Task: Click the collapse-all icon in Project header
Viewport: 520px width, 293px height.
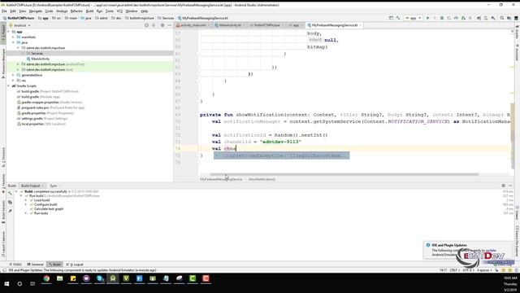Action: [x=154, y=25]
